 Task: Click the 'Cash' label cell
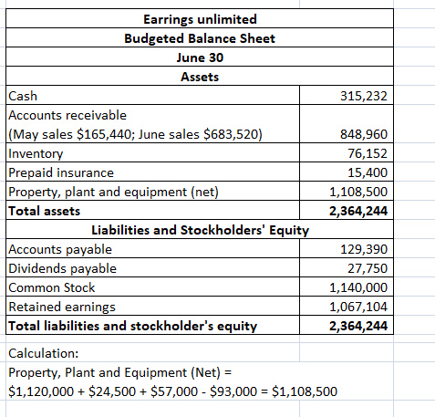[152, 95]
